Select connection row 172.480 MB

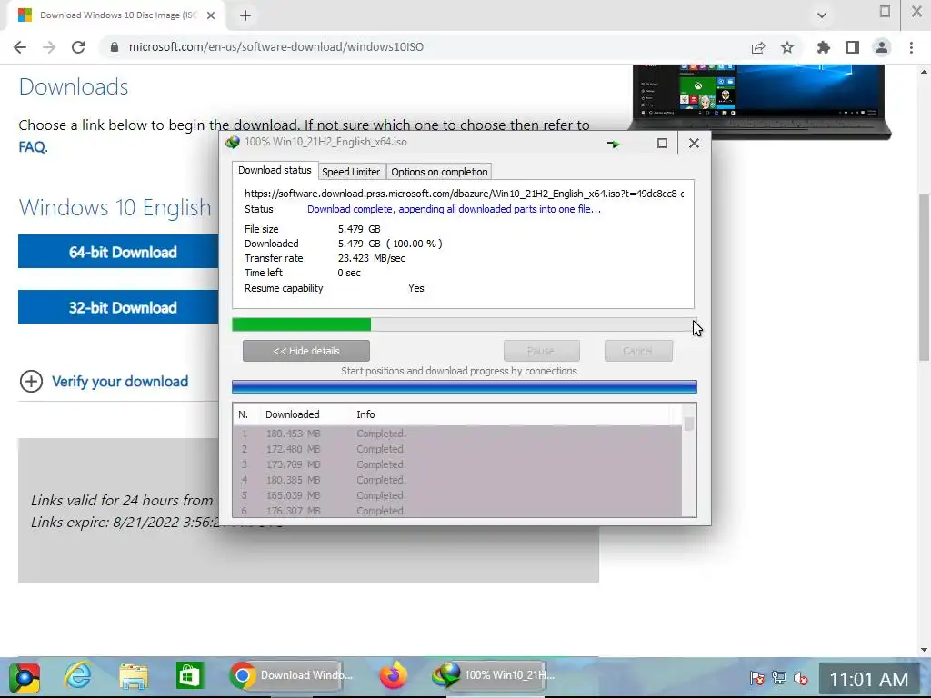[x=458, y=449]
